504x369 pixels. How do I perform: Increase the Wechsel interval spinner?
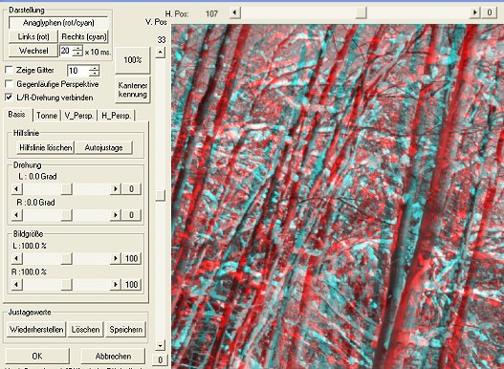(77, 48)
